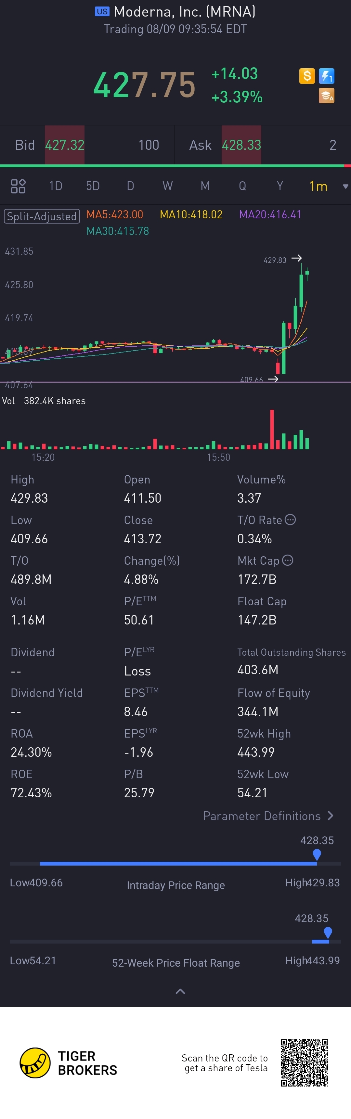Select the D daily chart tab
This screenshot has height=1119, width=351.
[x=130, y=186]
